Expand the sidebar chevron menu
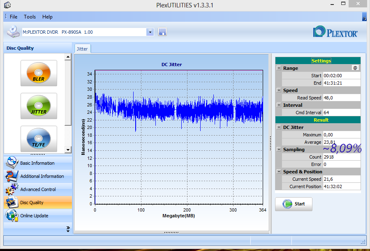Screen dimensions: 370x251 [x=68, y=229]
